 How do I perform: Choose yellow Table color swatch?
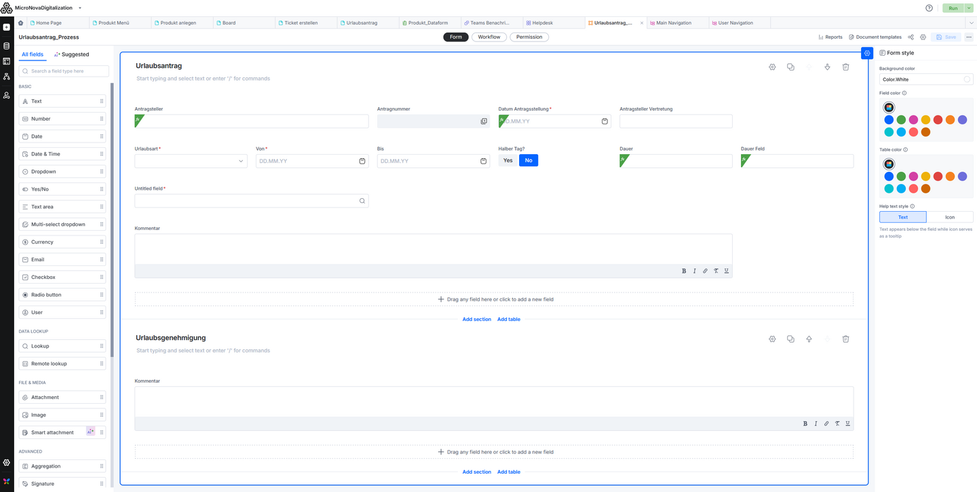pos(925,176)
